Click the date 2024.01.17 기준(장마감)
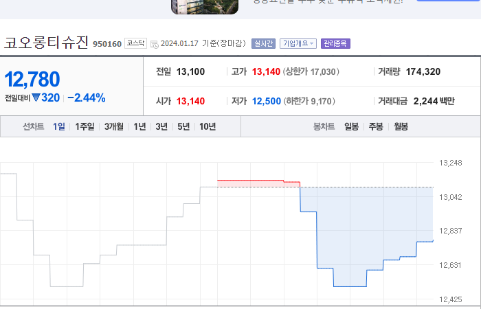The image size is (481, 309). coord(203,43)
